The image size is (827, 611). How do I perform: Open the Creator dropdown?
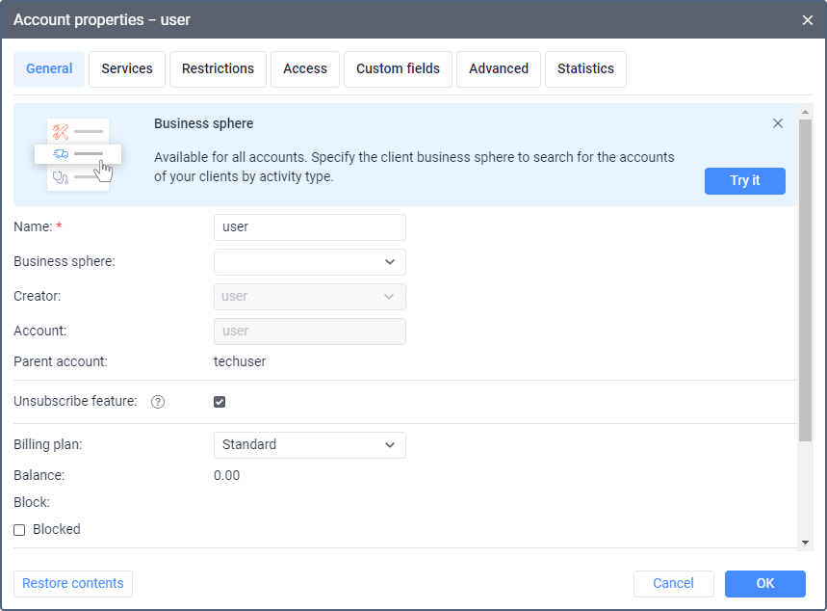tap(309, 297)
